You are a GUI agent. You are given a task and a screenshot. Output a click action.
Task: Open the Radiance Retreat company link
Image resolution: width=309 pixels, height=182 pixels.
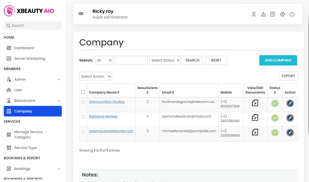(103, 116)
